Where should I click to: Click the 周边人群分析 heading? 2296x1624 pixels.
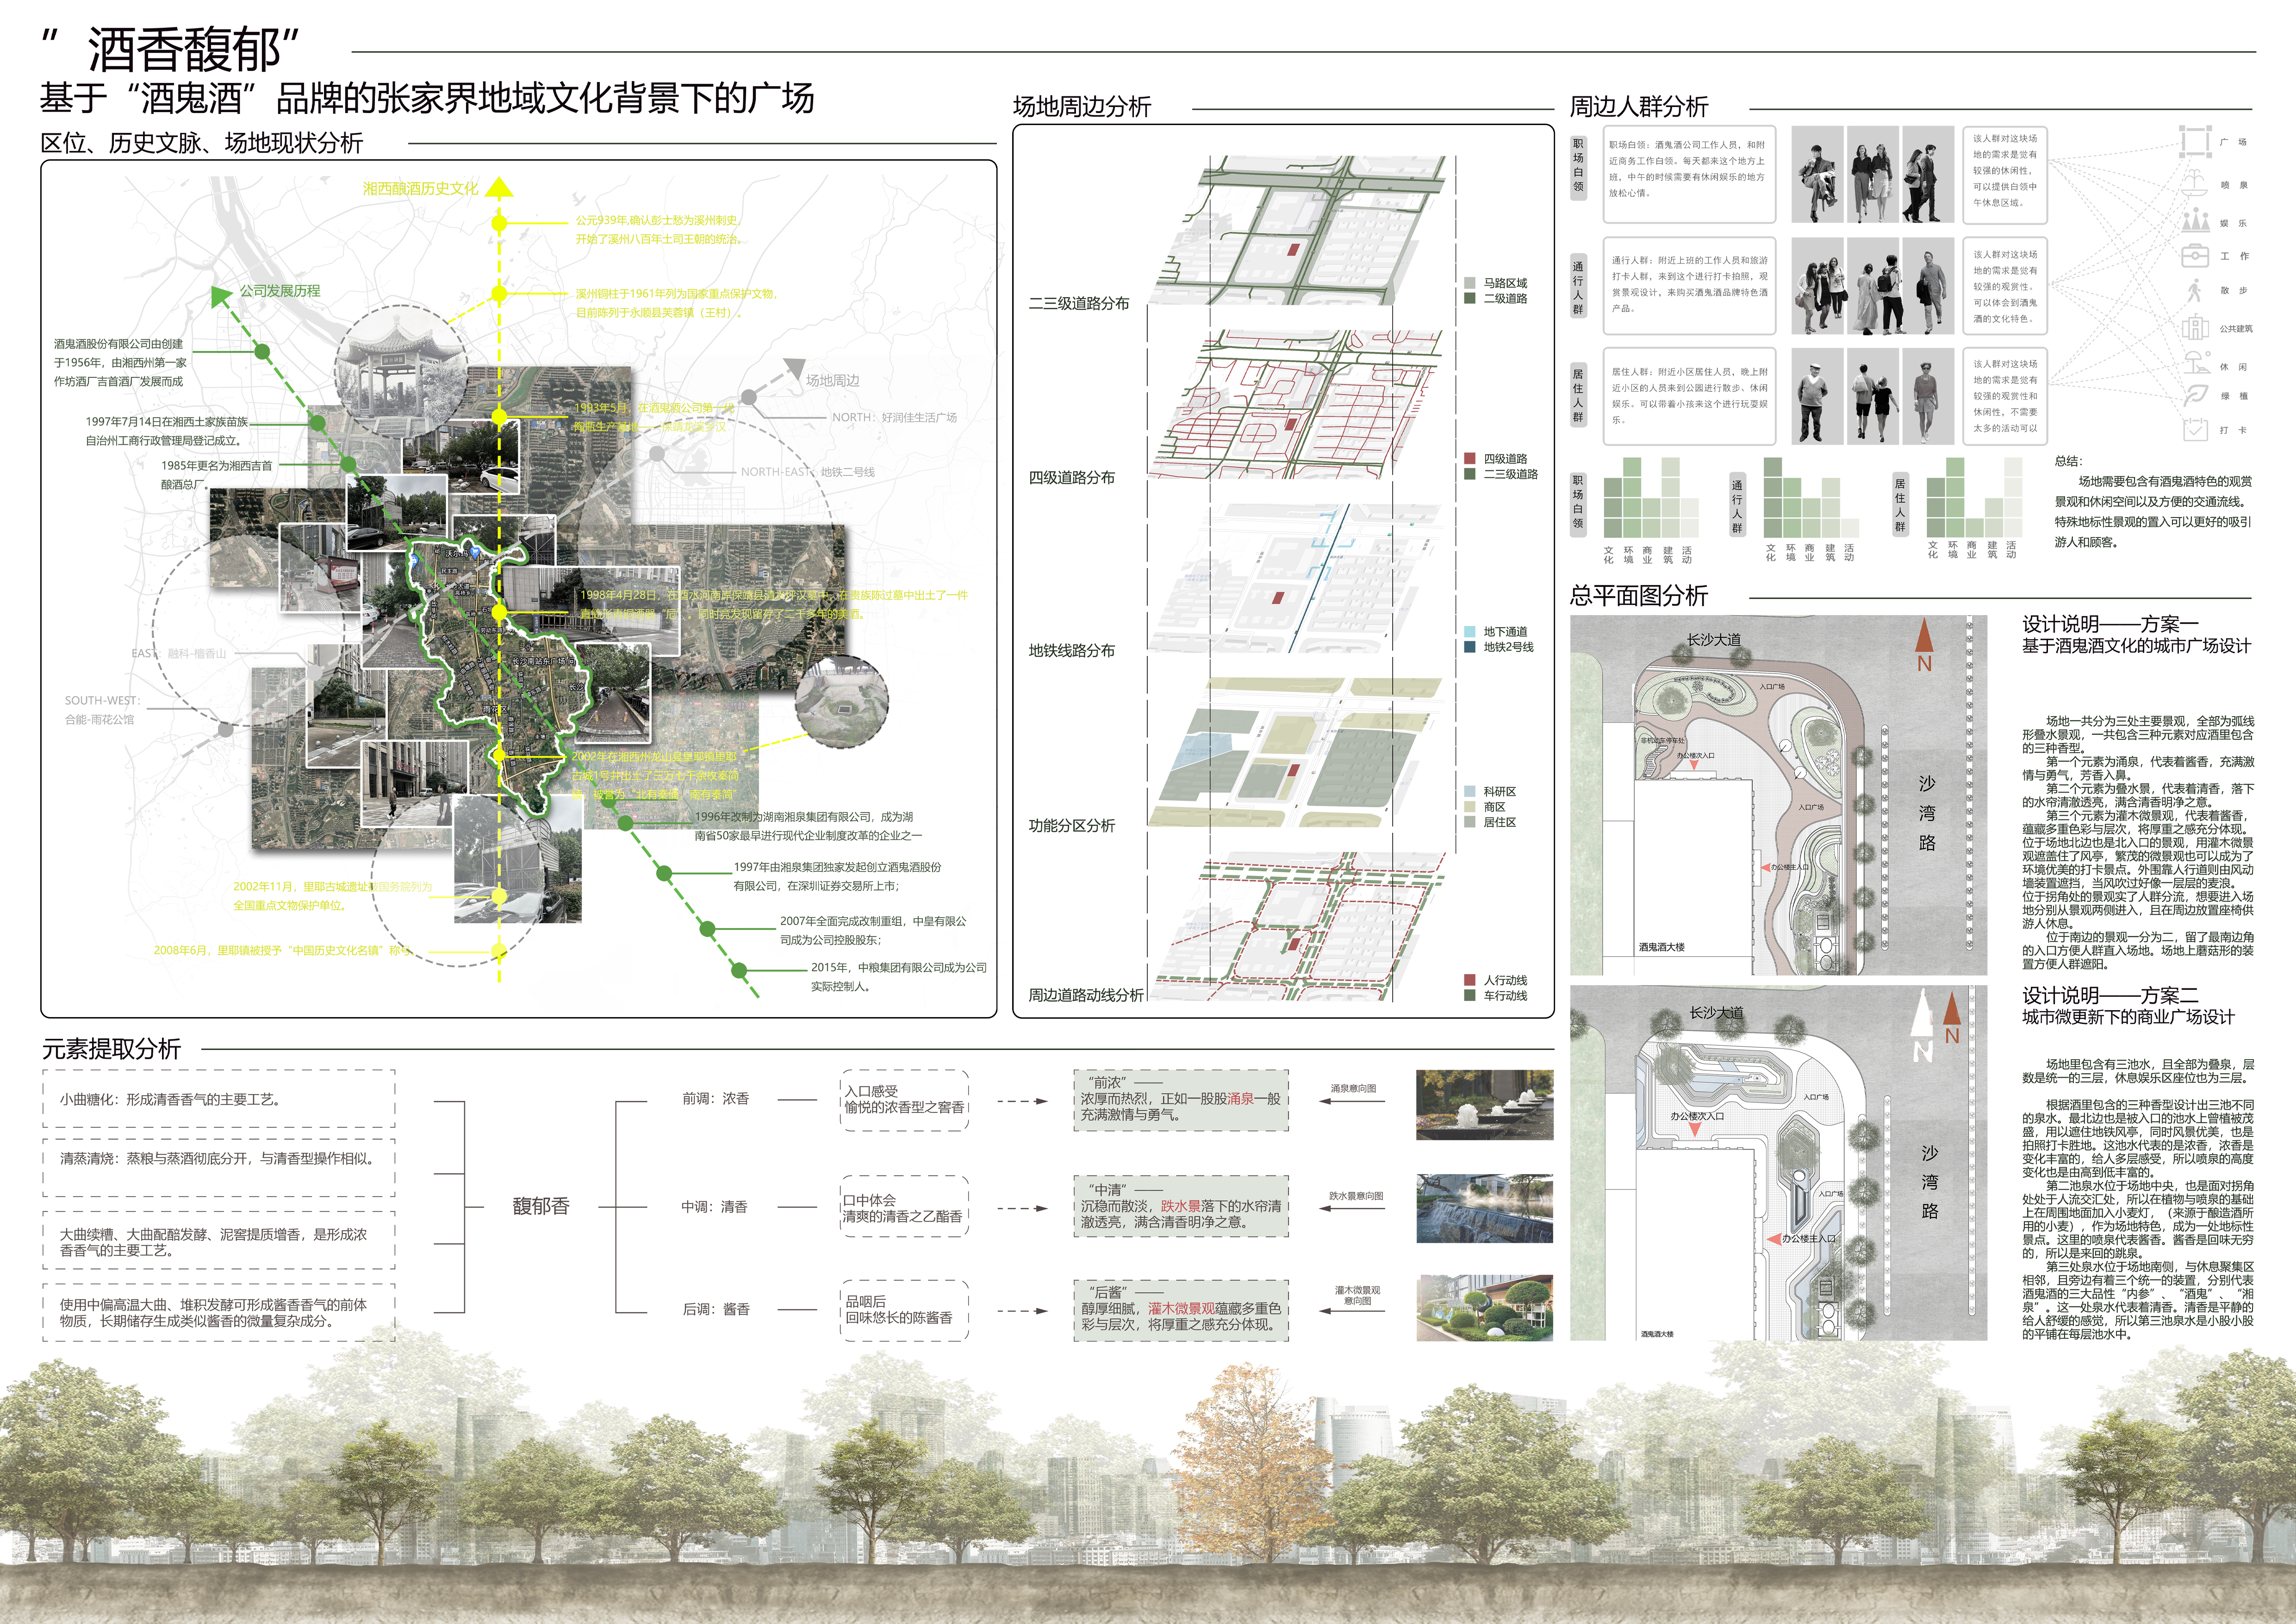[1638, 106]
